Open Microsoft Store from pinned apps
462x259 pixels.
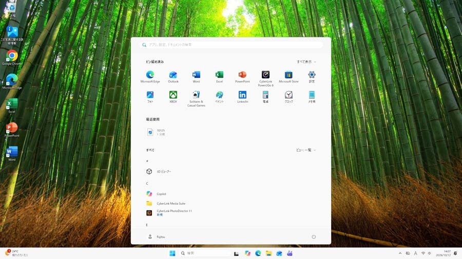pos(288,77)
